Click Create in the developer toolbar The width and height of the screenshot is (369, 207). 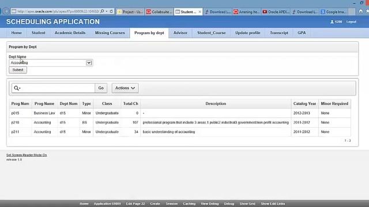click(x=155, y=204)
